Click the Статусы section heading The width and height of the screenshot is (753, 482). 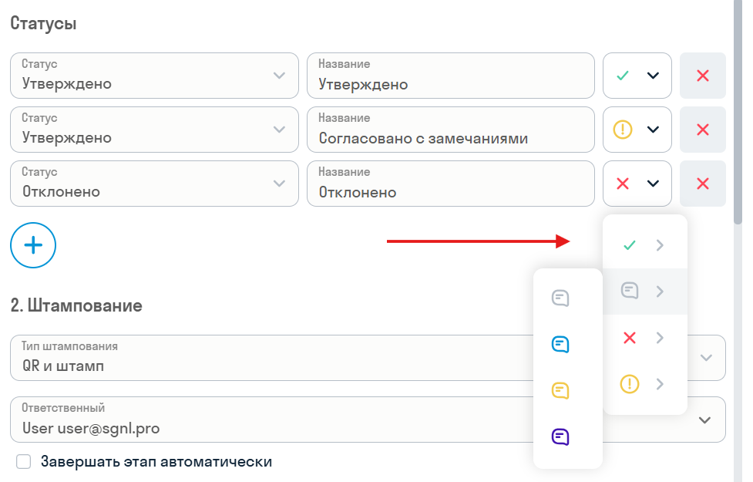(43, 23)
